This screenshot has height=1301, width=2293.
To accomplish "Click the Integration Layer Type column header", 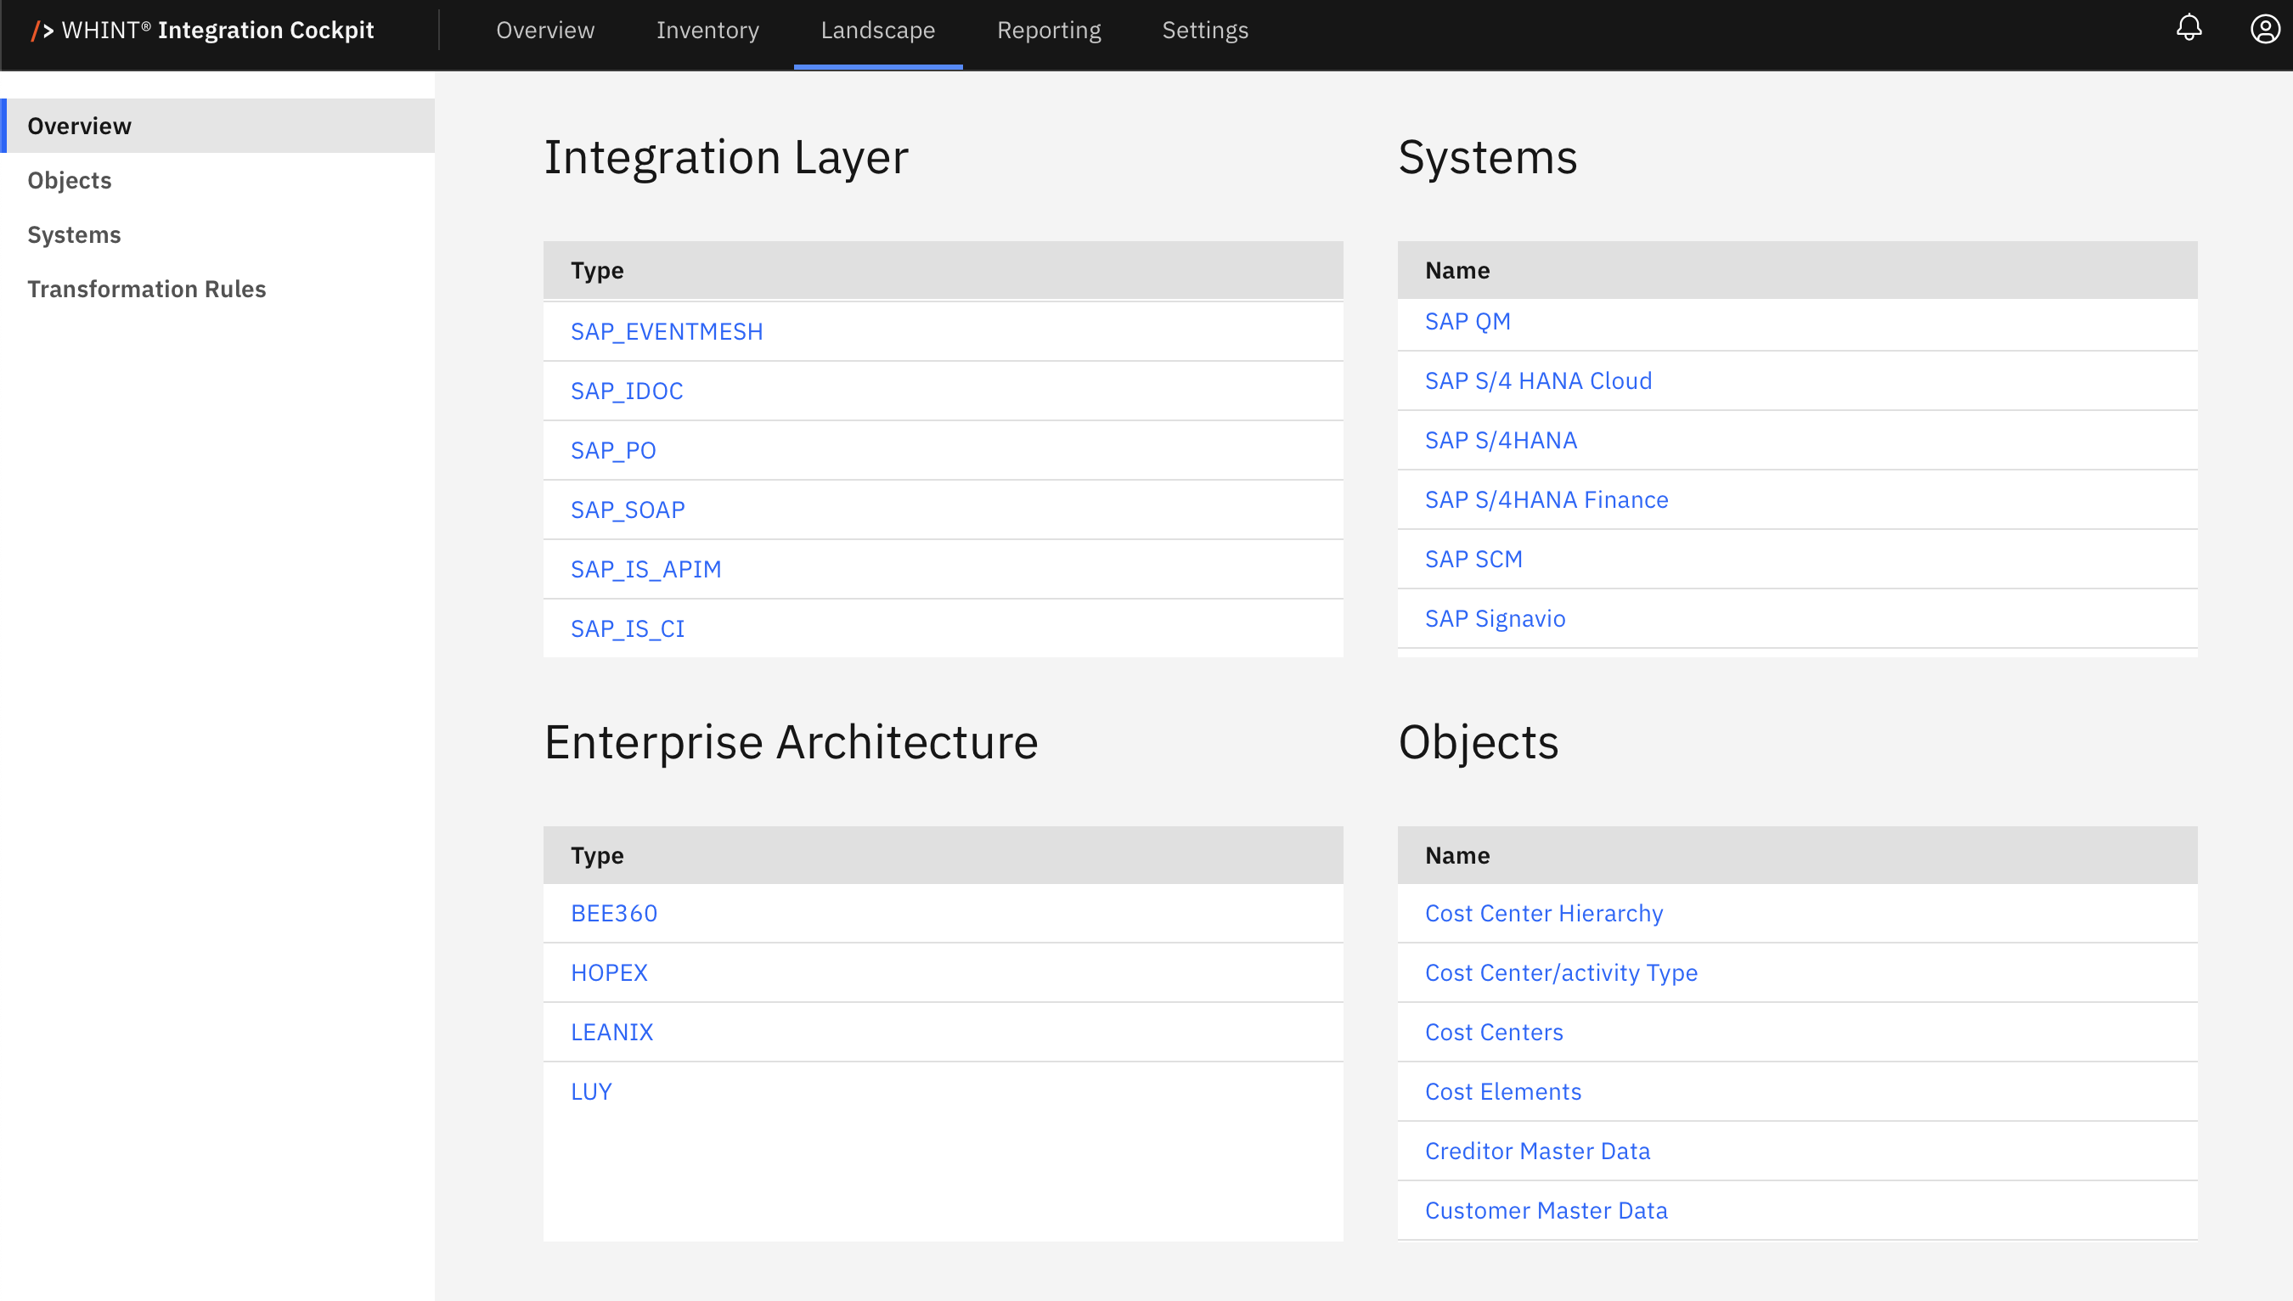I will point(943,270).
